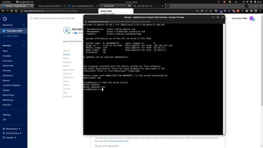Close the 128.199.132.110 tab
This screenshot has height=148, width=263.
[163, 6]
